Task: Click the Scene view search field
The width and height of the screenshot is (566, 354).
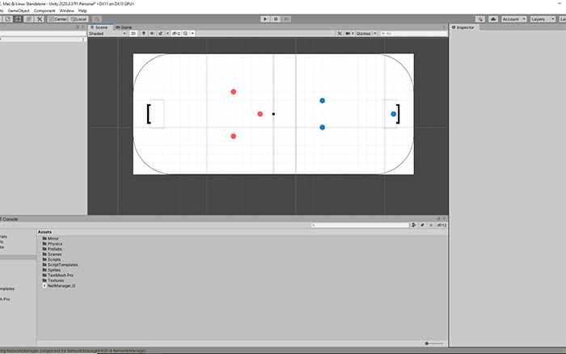Action: pyautogui.click(x=413, y=34)
